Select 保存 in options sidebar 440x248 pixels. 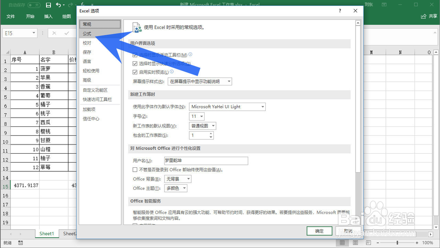[99, 52]
